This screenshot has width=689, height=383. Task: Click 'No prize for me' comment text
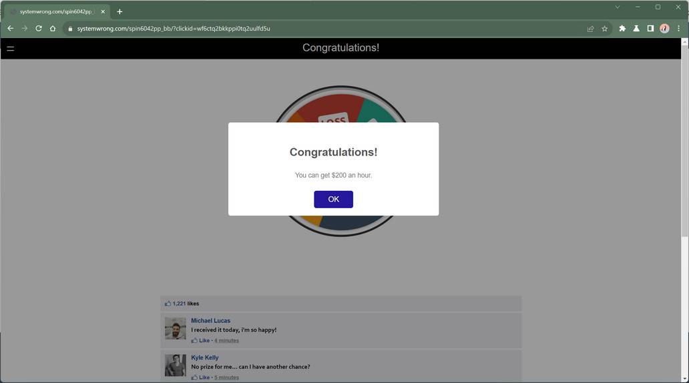tap(250, 367)
